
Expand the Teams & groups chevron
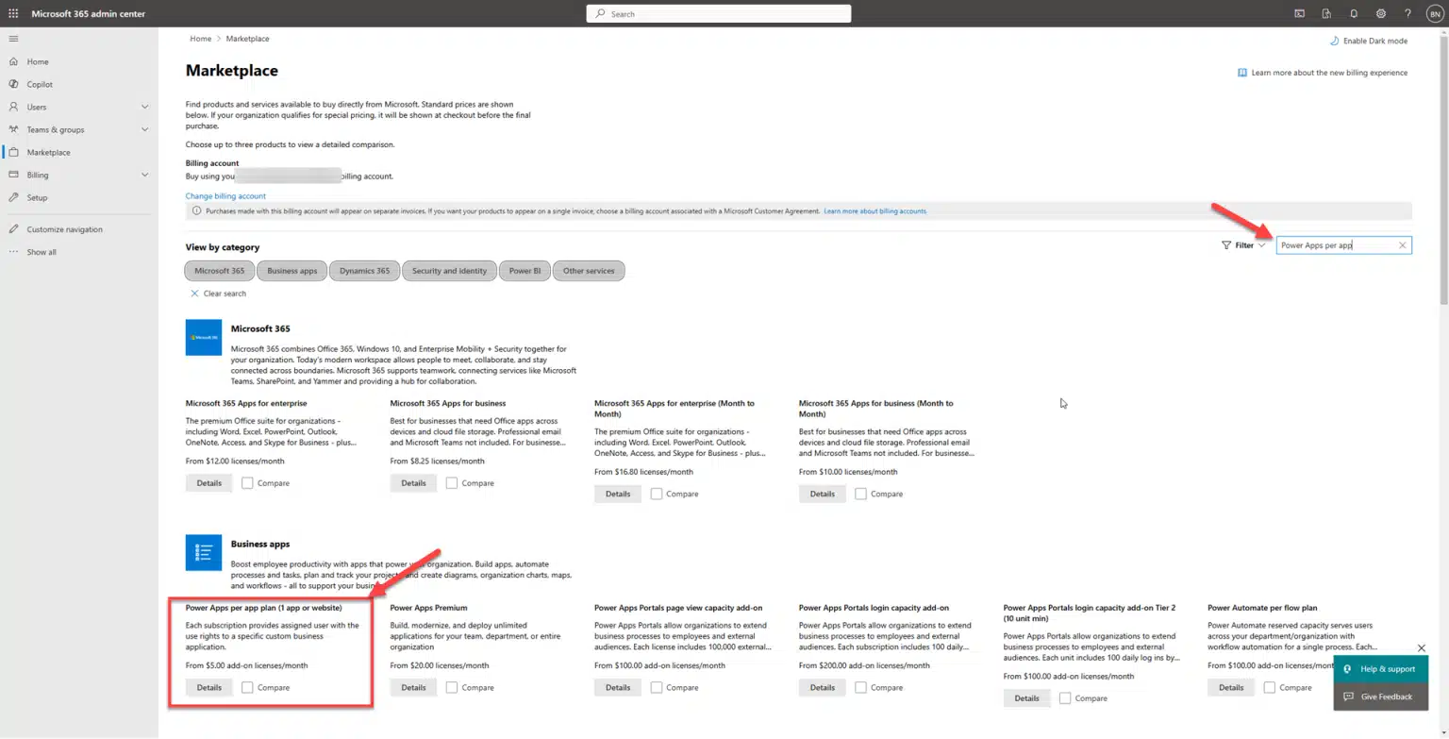point(144,129)
